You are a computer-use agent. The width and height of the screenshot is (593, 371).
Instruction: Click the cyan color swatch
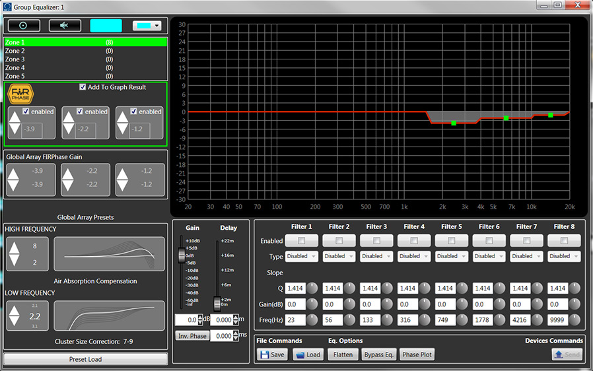coord(106,25)
